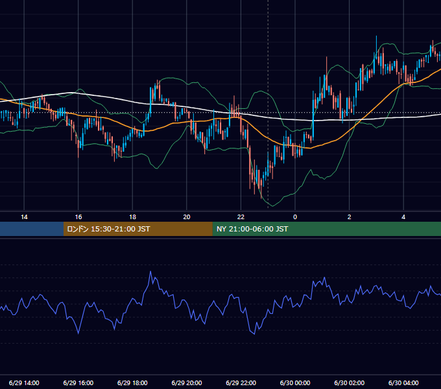The width and height of the screenshot is (441, 389).
Task: Select the ロンドン 15:30-21:00 JST session band
Action: point(137,229)
